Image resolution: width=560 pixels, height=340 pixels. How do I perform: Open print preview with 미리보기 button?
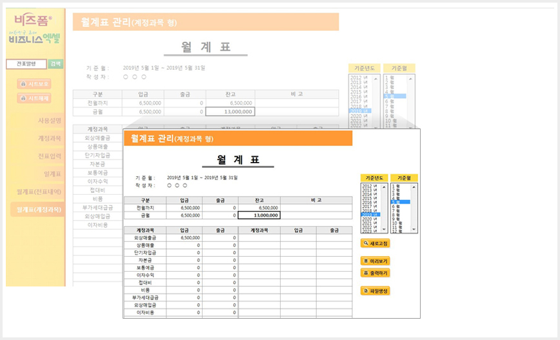click(375, 261)
